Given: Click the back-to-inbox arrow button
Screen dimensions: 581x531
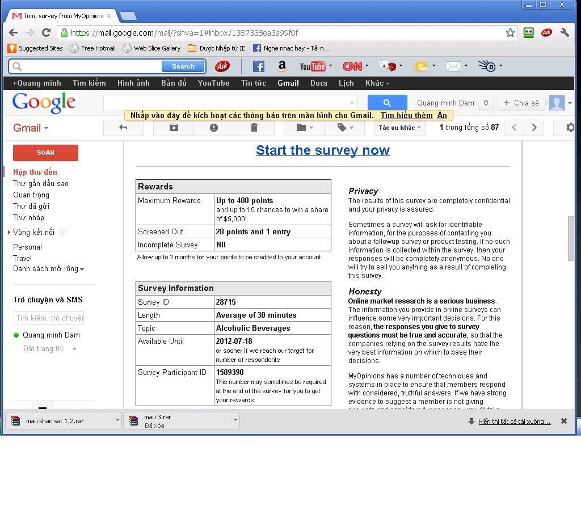Looking at the screenshot, I should (x=123, y=128).
